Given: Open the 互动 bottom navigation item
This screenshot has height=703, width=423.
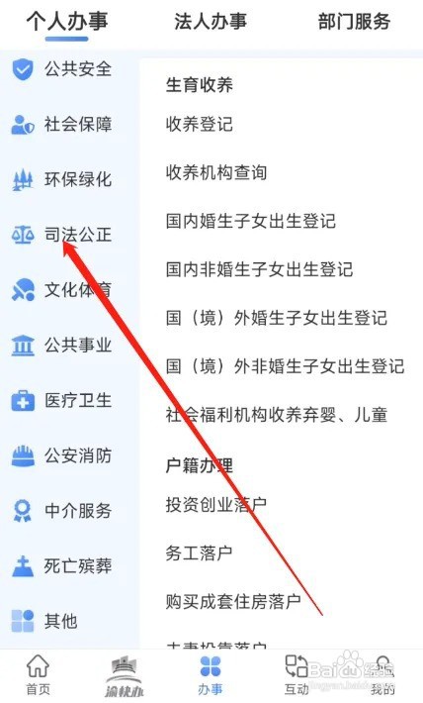Looking at the screenshot, I should pos(296,675).
